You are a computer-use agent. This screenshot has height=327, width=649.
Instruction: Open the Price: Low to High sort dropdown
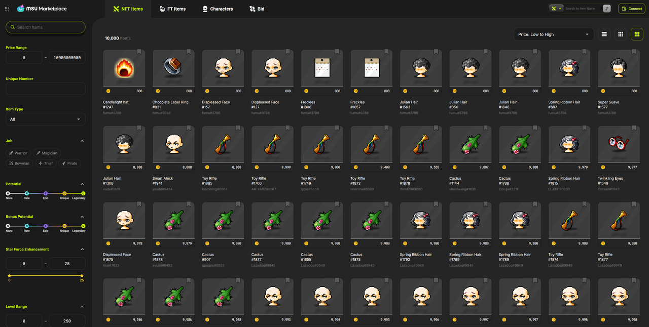pyautogui.click(x=553, y=34)
